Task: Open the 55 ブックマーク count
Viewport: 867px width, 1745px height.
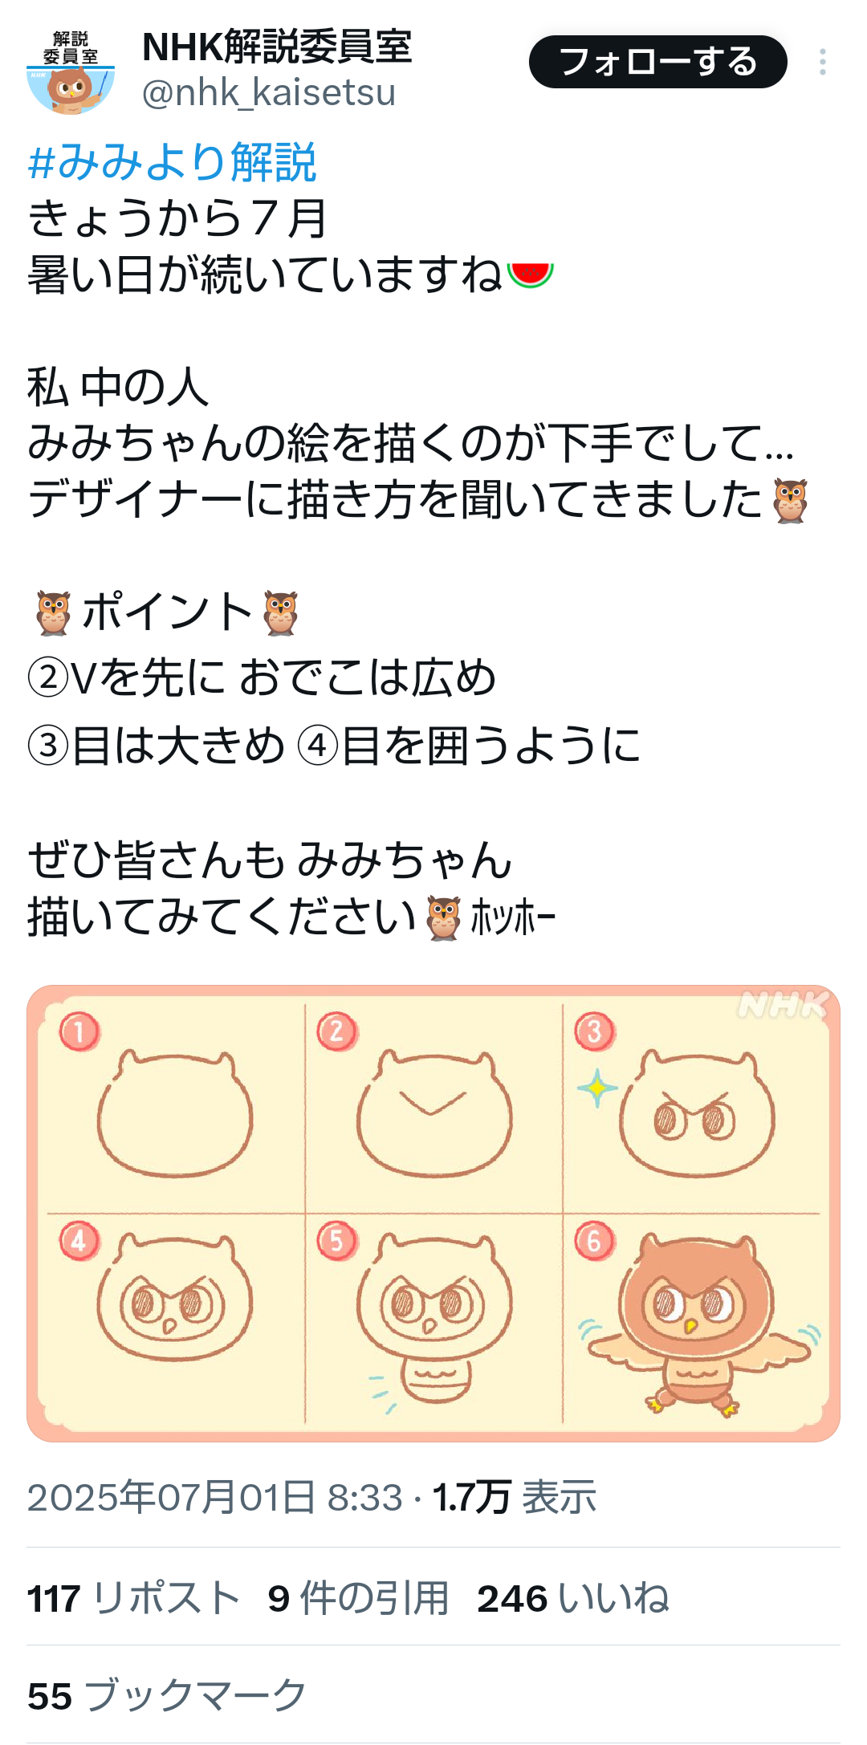Action: (x=168, y=1696)
